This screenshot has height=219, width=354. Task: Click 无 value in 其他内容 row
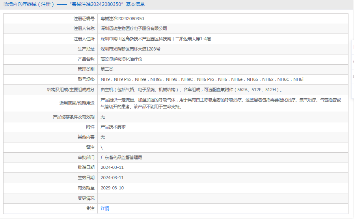click(x=103, y=137)
